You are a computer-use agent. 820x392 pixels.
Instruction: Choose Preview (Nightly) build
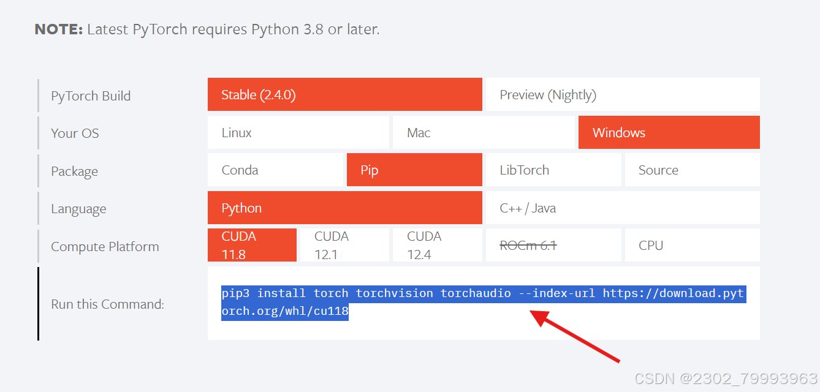(x=623, y=94)
